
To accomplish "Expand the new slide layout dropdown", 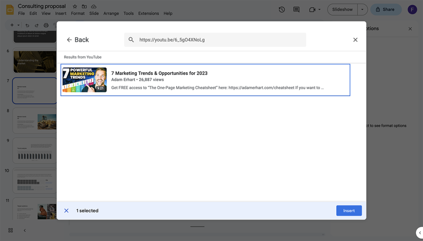I will point(17,25).
